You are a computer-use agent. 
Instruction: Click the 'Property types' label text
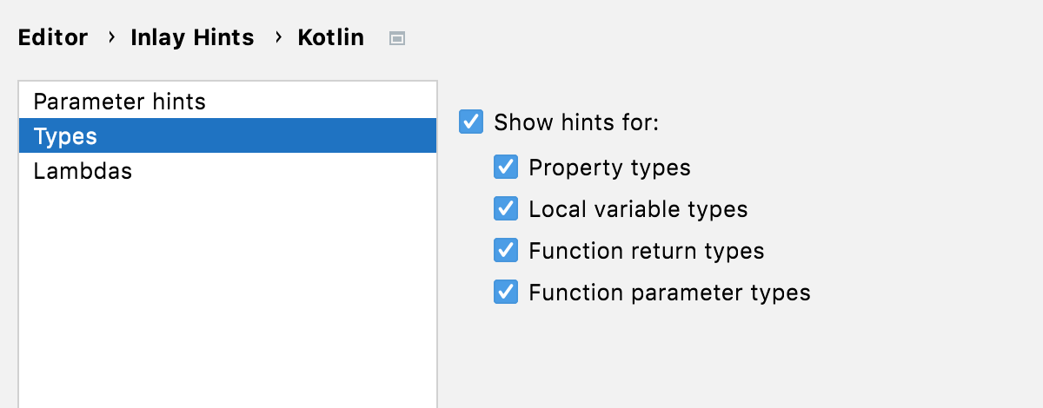point(609,168)
